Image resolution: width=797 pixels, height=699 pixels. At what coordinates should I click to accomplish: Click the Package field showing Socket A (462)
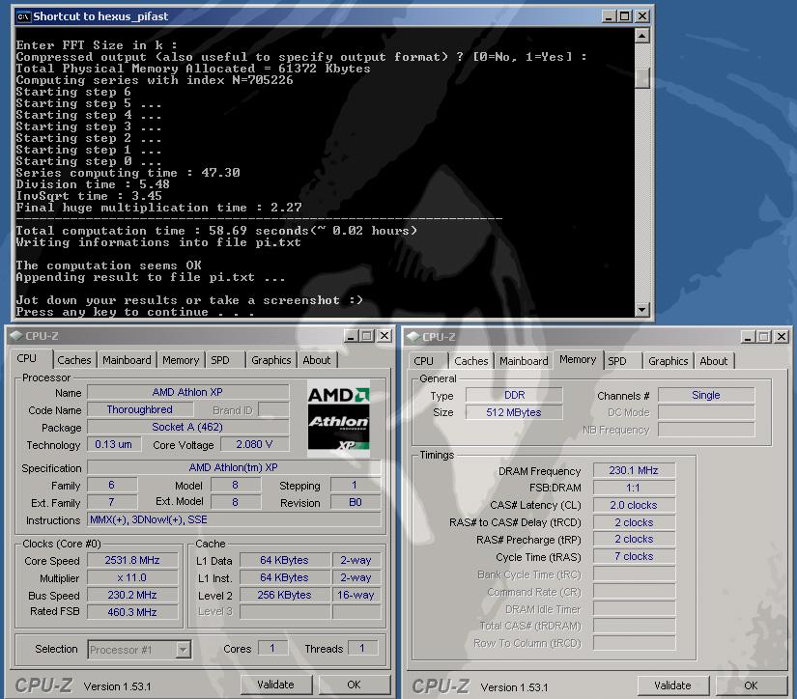click(188, 427)
